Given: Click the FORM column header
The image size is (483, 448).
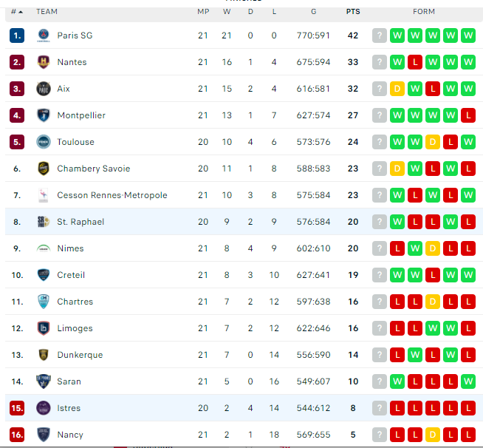Looking at the screenshot, I should click(424, 12).
